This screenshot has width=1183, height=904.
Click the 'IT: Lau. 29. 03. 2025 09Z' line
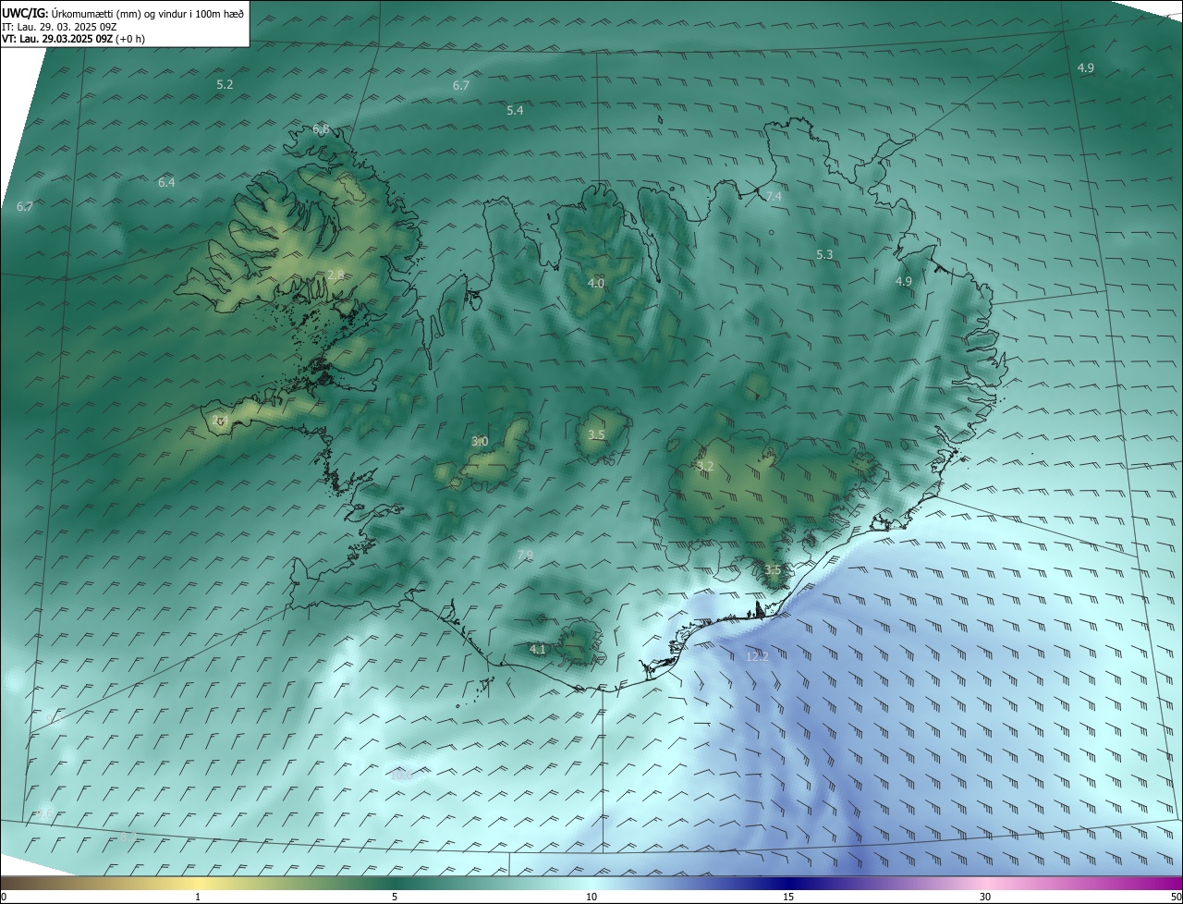click(x=59, y=27)
